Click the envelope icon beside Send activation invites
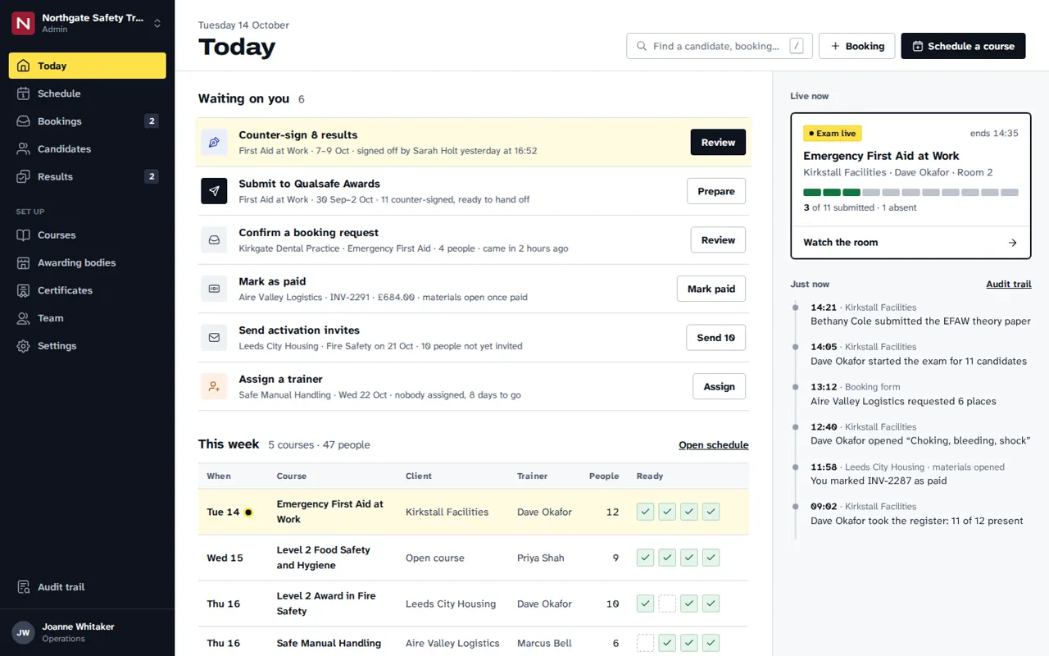 (x=214, y=338)
